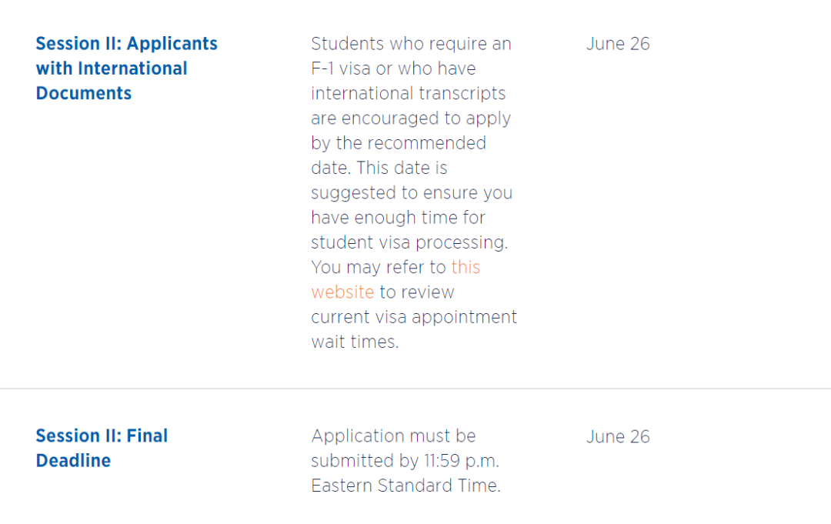Click the "Eastern Standard Time" text
Screen dimensions: 831x524
coord(405,486)
